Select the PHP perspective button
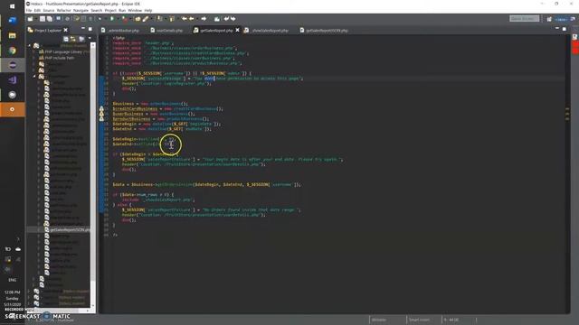Image resolution: width=579 pixels, height=325 pixels. click(x=561, y=19)
